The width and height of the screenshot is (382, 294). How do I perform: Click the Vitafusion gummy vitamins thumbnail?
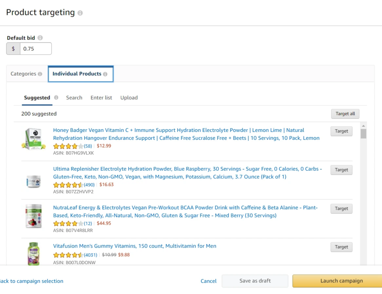point(34,254)
